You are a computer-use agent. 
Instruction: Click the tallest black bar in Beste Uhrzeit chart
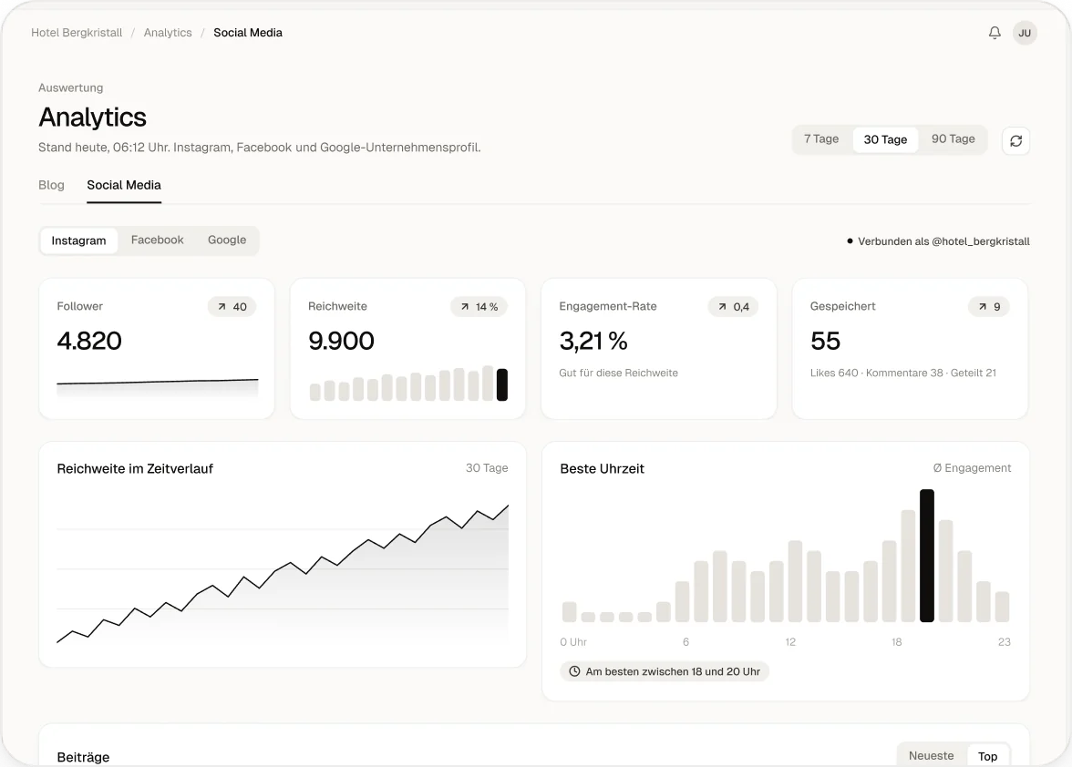926,556
